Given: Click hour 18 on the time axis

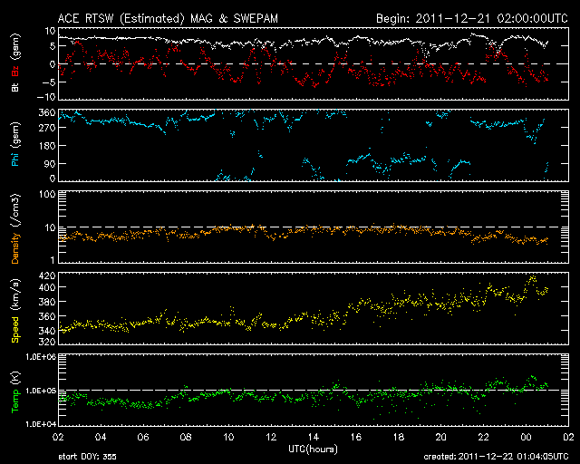Looking at the screenshot, I should (398, 437).
